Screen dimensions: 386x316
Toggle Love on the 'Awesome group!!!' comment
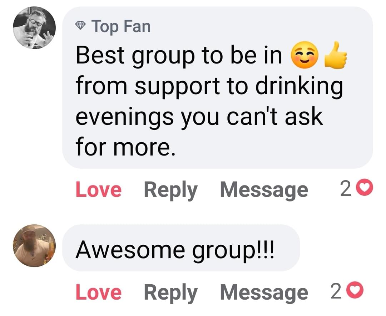(98, 292)
